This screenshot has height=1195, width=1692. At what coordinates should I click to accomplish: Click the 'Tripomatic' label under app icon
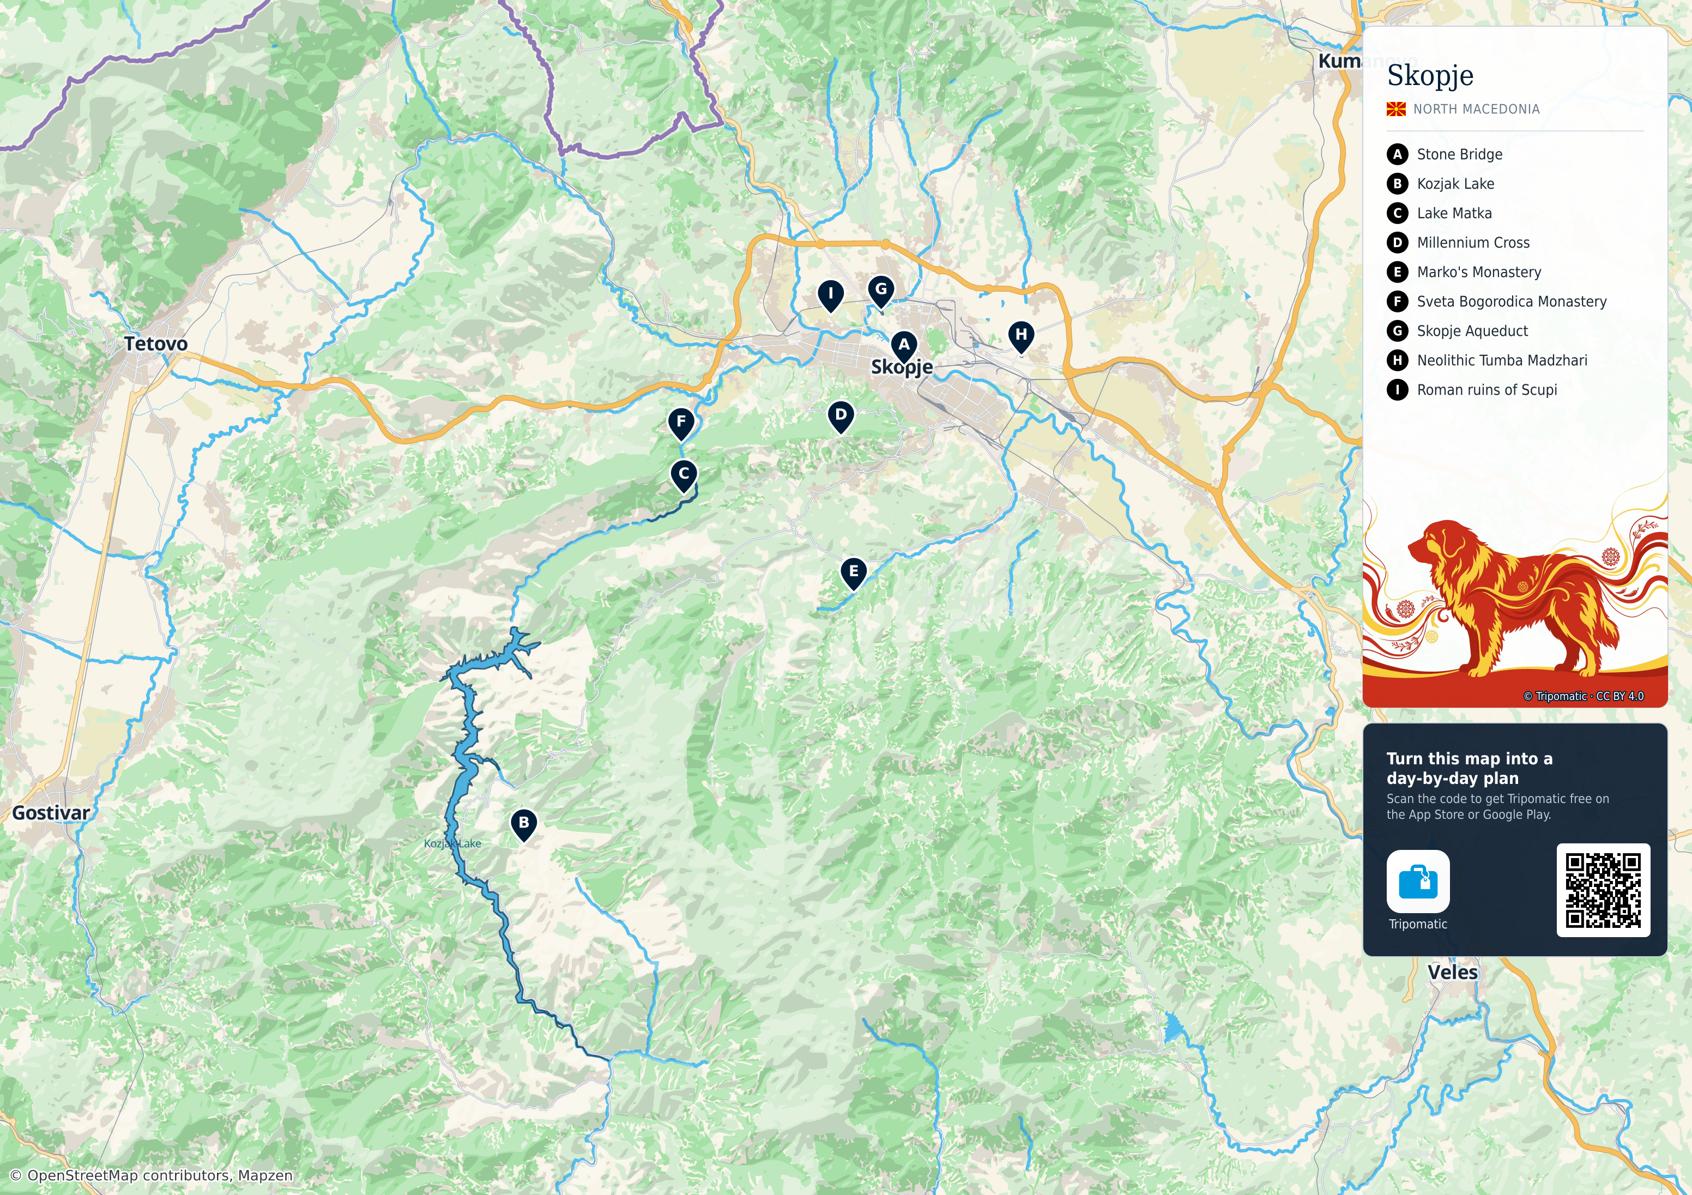(x=1418, y=924)
